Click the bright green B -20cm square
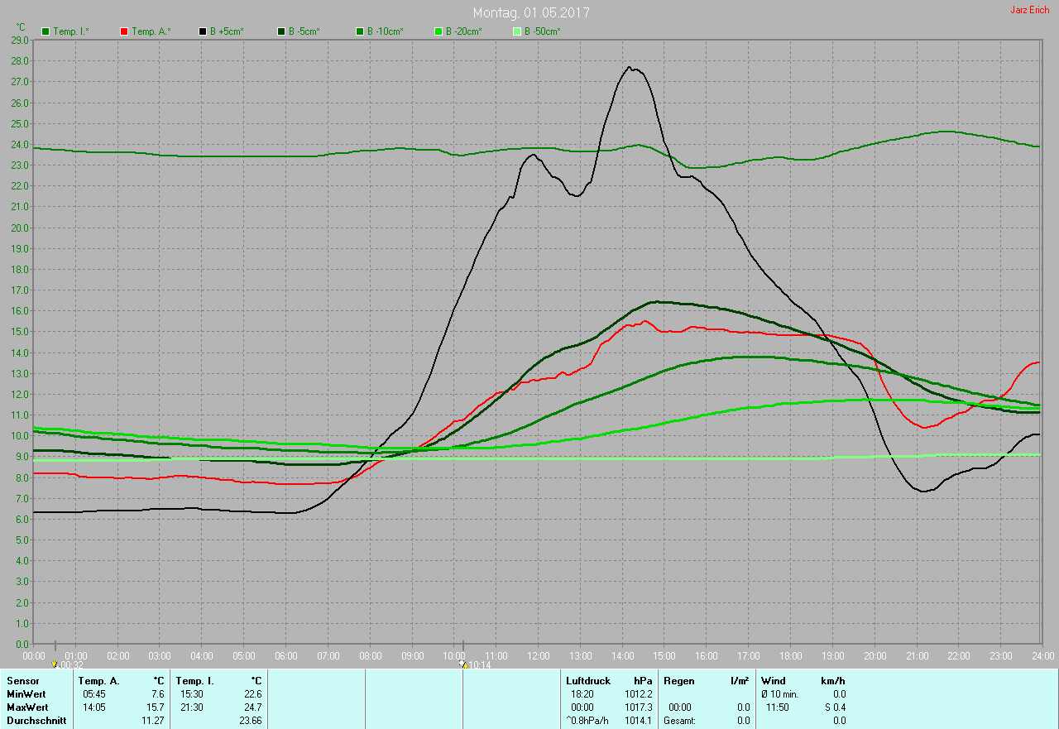Viewport: 1059px width, 729px height. 438,31
